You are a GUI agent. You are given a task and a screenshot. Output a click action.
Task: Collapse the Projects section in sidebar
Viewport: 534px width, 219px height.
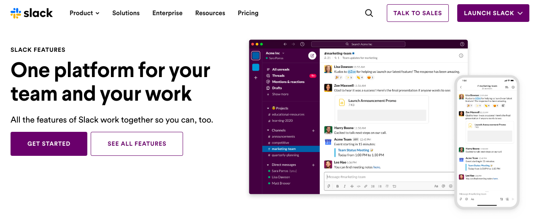(x=268, y=108)
